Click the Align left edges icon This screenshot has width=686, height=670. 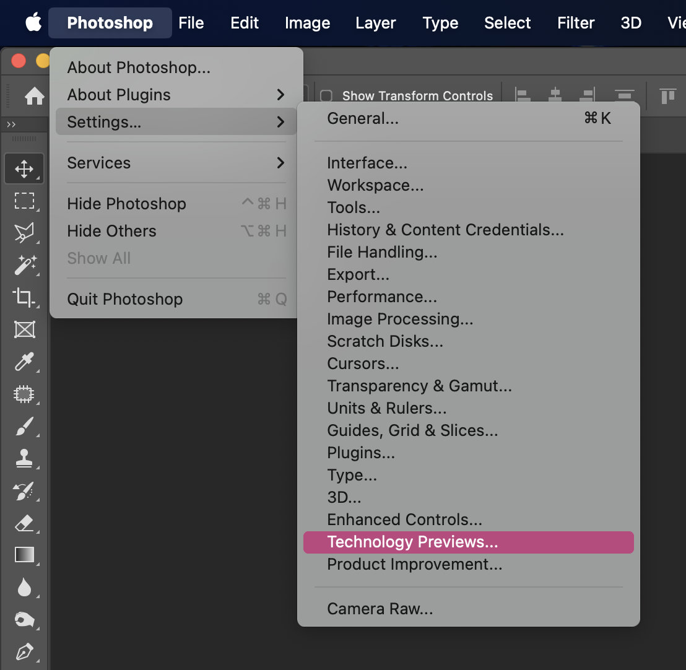523,95
